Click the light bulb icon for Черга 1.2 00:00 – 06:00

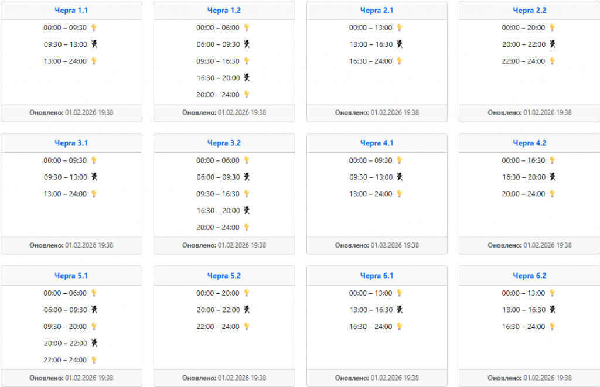point(247,28)
